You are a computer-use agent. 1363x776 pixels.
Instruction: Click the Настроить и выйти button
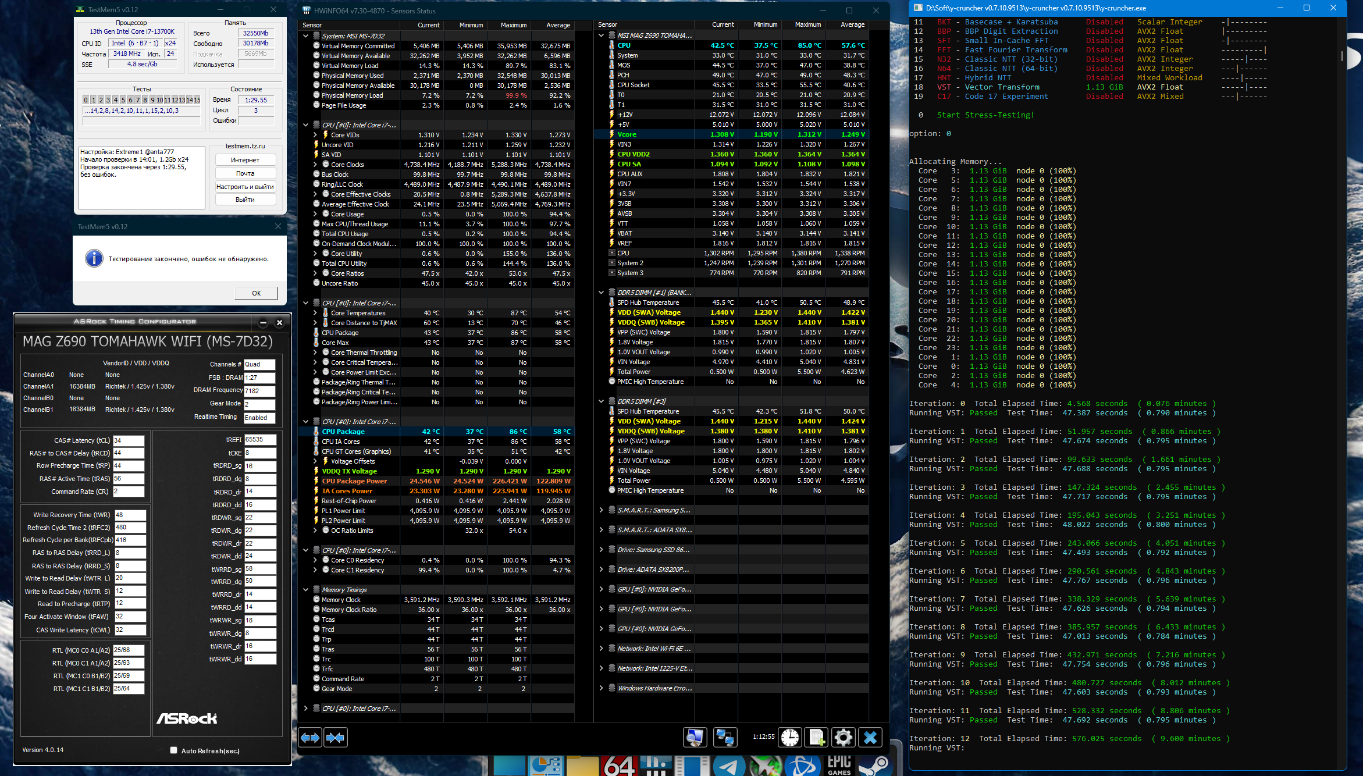(245, 187)
